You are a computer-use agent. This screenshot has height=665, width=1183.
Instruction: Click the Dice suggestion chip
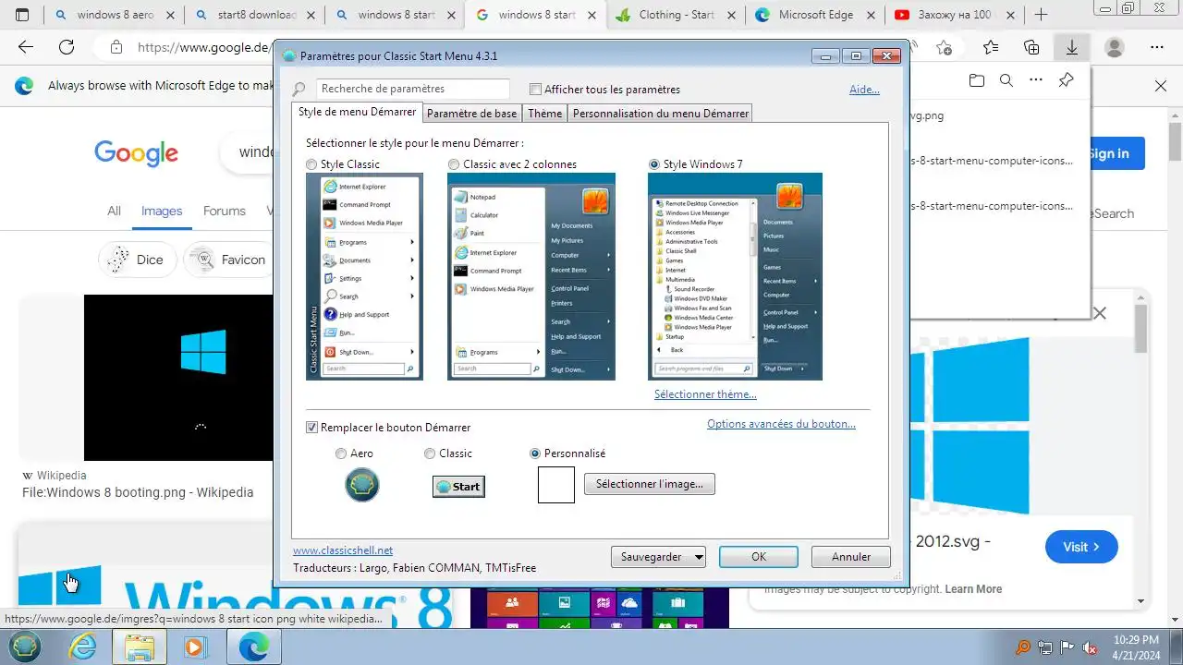(137, 260)
